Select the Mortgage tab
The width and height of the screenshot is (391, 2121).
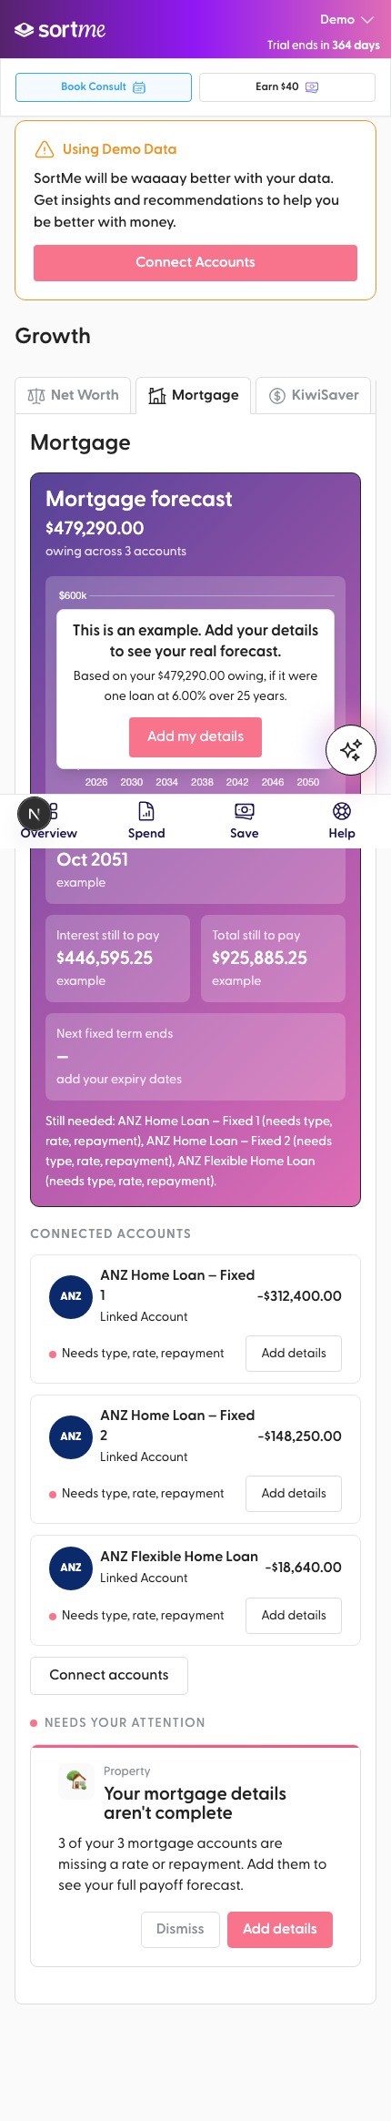click(x=194, y=395)
